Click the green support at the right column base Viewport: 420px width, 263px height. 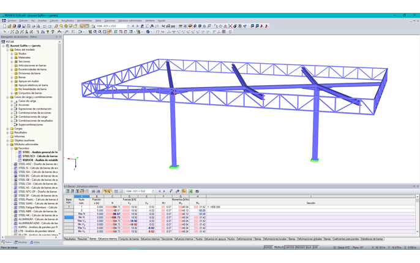[x=315, y=161]
